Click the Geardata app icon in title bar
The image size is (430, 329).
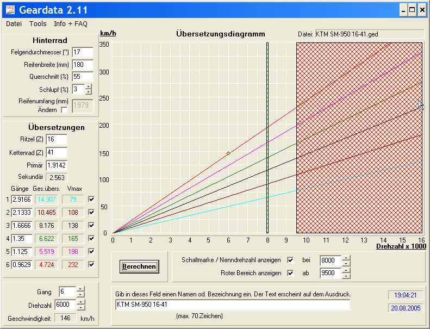[x=9, y=10]
